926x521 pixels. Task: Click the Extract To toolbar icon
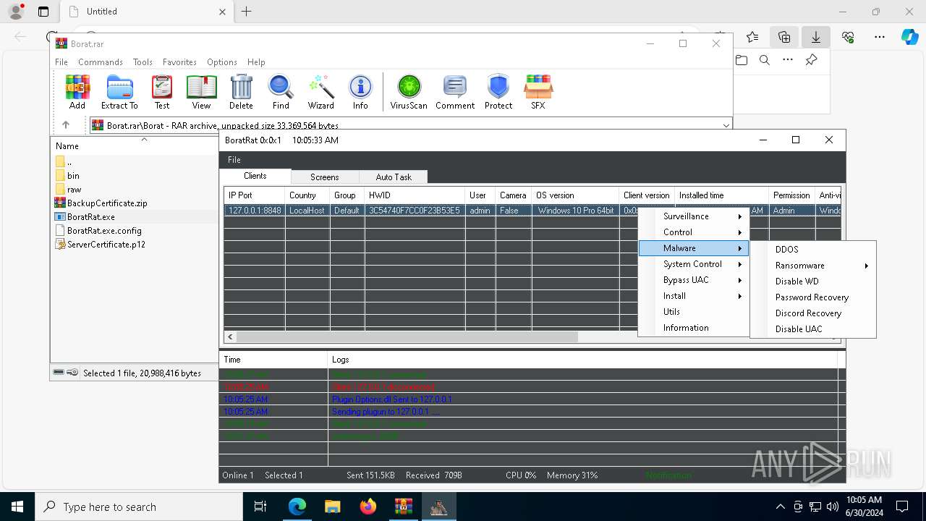[119, 92]
